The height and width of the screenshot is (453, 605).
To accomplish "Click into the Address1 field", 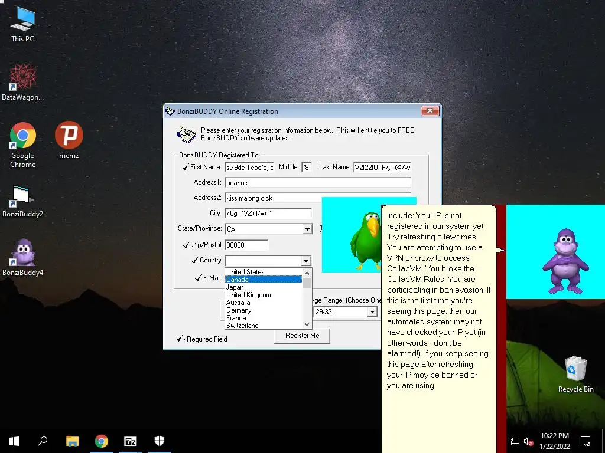I will pyautogui.click(x=318, y=183).
